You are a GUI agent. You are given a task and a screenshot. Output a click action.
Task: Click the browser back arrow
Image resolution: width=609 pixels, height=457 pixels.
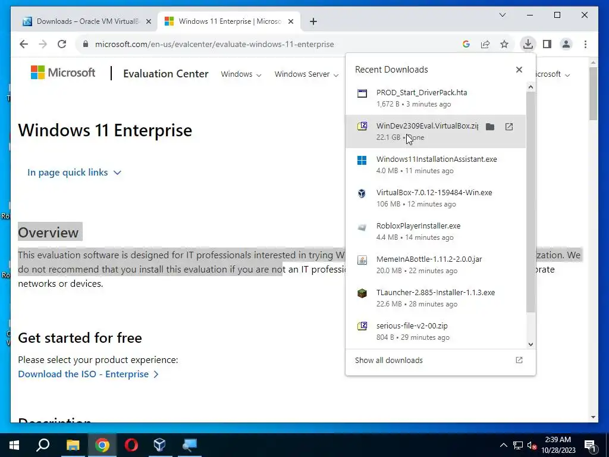tap(24, 44)
